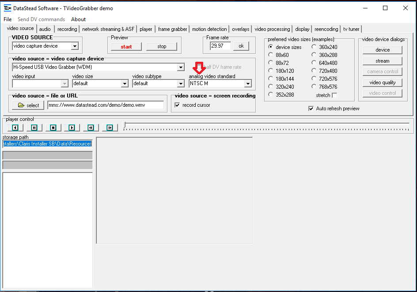Toggle the record cursor checkbox
This screenshot has width=417, height=292.
coord(178,105)
